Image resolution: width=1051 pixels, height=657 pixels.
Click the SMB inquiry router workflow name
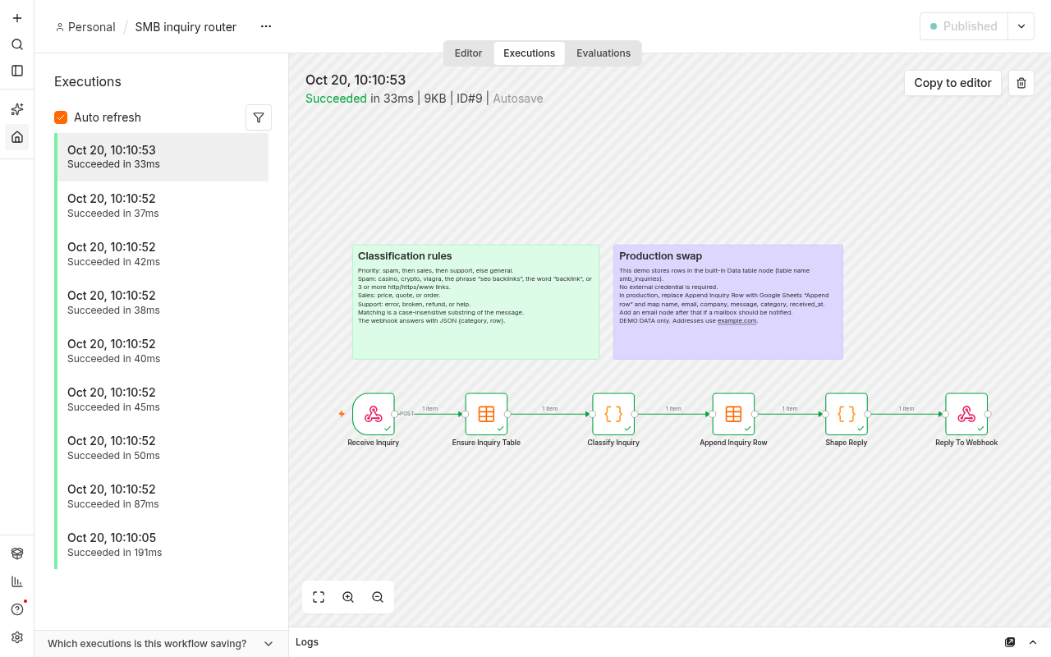click(186, 27)
